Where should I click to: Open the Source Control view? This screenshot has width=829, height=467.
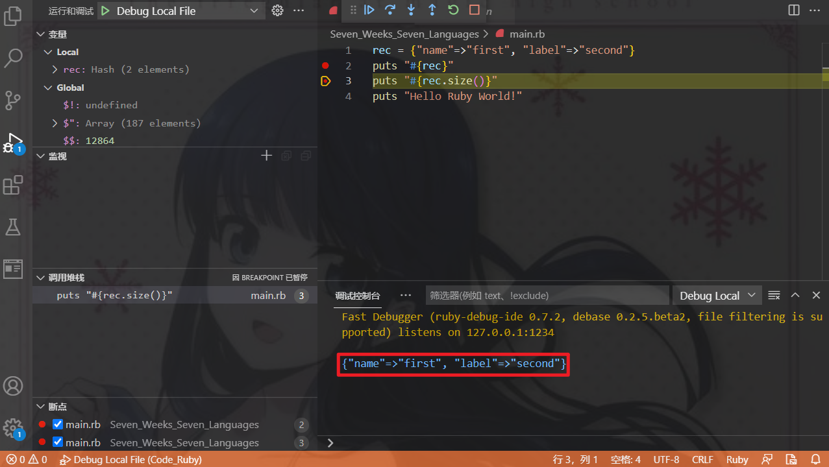[x=13, y=100]
